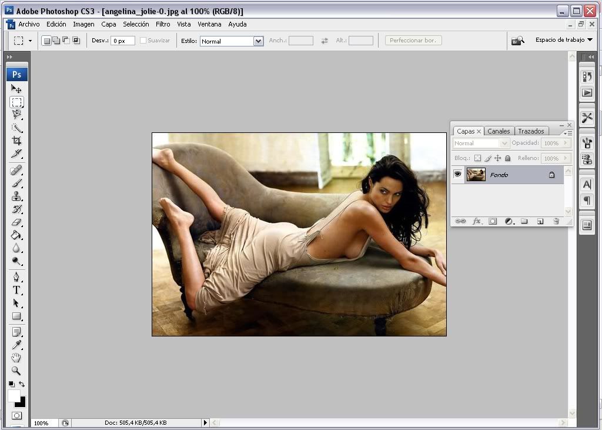Toggle lock image pixels brush icon

[x=487, y=158]
